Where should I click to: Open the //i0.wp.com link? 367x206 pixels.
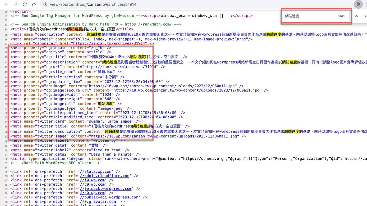click(92, 180)
